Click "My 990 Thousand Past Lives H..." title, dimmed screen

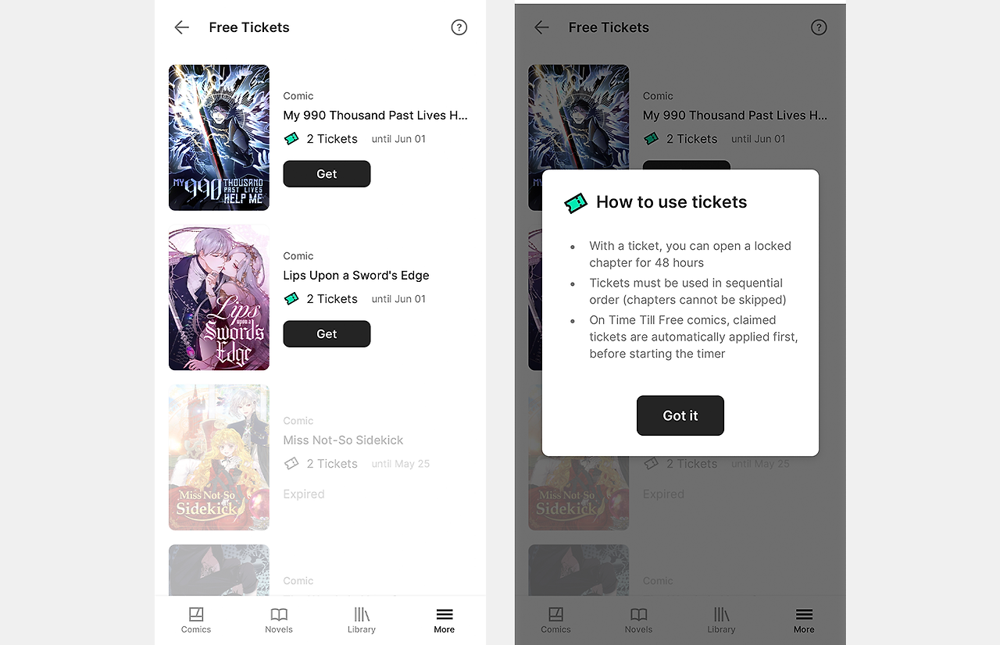pos(735,116)
